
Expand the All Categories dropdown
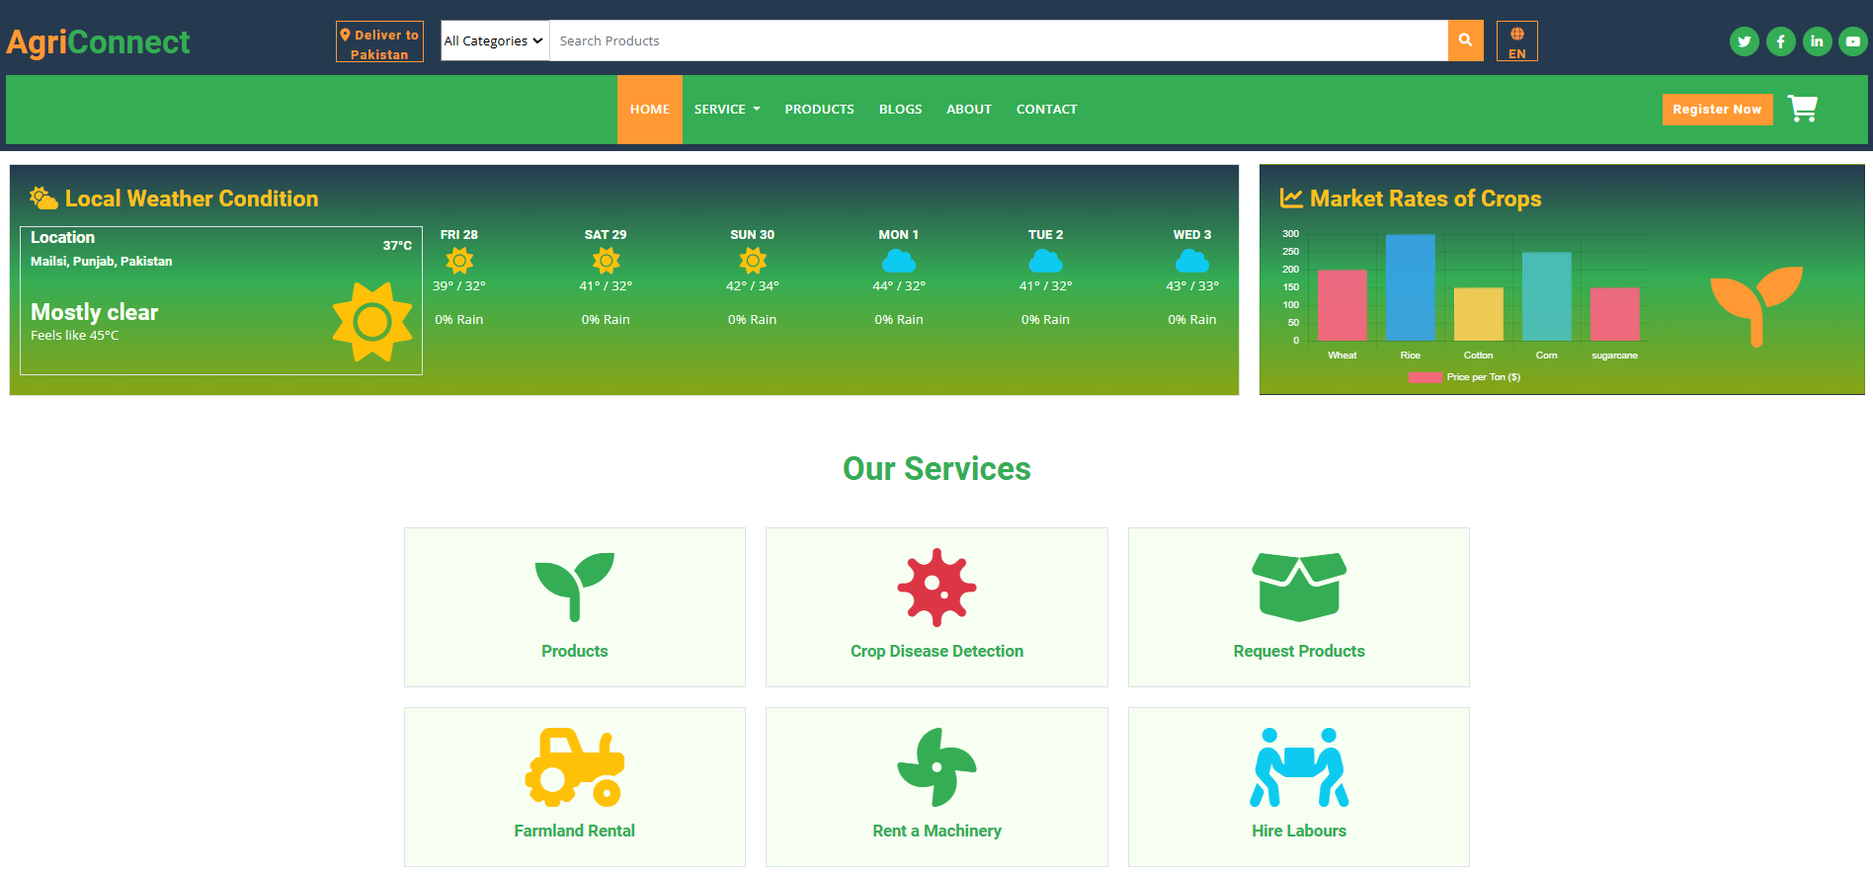[494, 40]
